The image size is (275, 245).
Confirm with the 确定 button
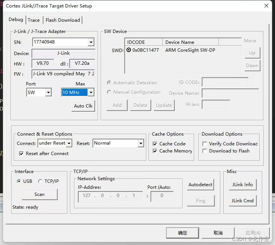[x=183, y=233]
